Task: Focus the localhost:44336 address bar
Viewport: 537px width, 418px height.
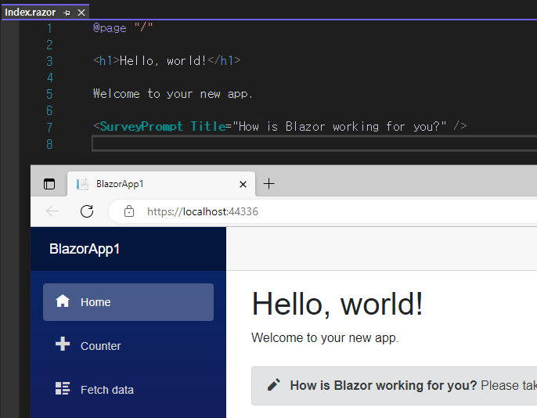Action: click(x=323, y=211)
